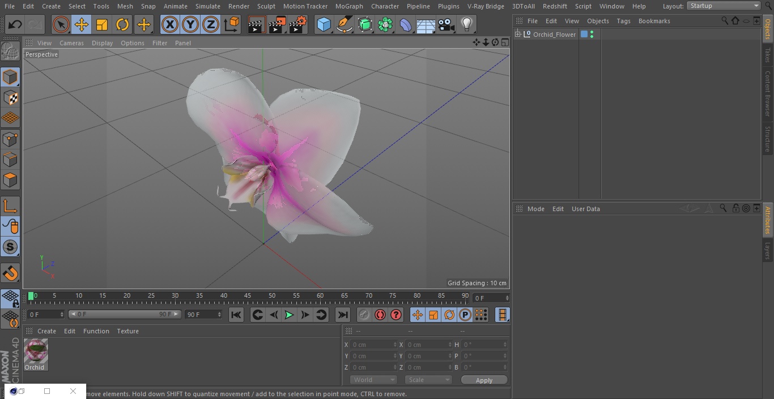The width and height of the screenshot is (774, 399).
Task: Open material manager Texture menu
Action: point(127,331)
